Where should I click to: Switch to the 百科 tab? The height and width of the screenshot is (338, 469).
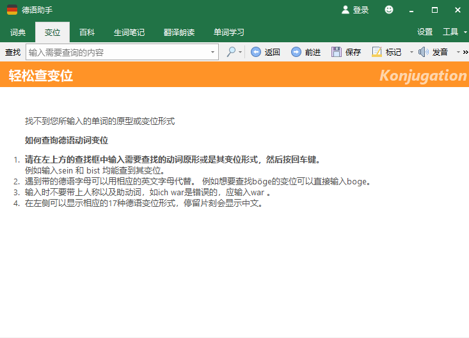coord(87,32)
